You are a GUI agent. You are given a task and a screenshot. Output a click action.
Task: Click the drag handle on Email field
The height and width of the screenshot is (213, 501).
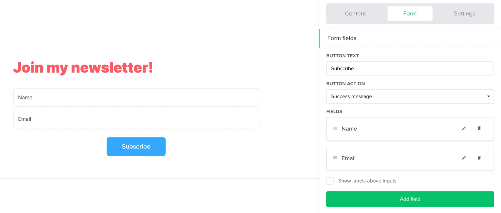pos(335,158)
